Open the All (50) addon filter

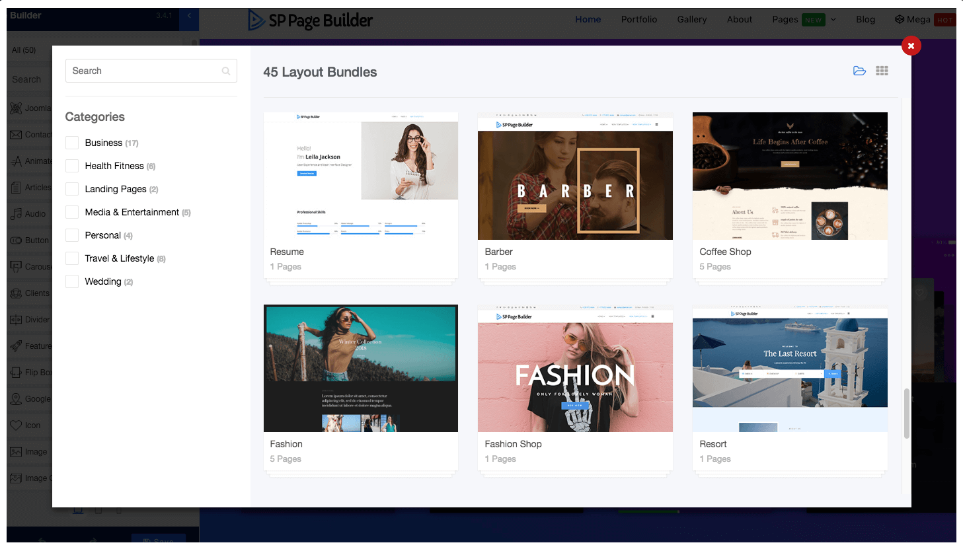(24, 50)
